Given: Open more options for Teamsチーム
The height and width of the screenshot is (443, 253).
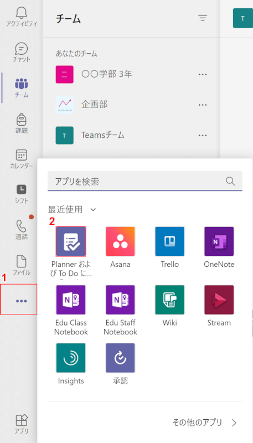Looking at the screenshot, I should tap(203, 135).
